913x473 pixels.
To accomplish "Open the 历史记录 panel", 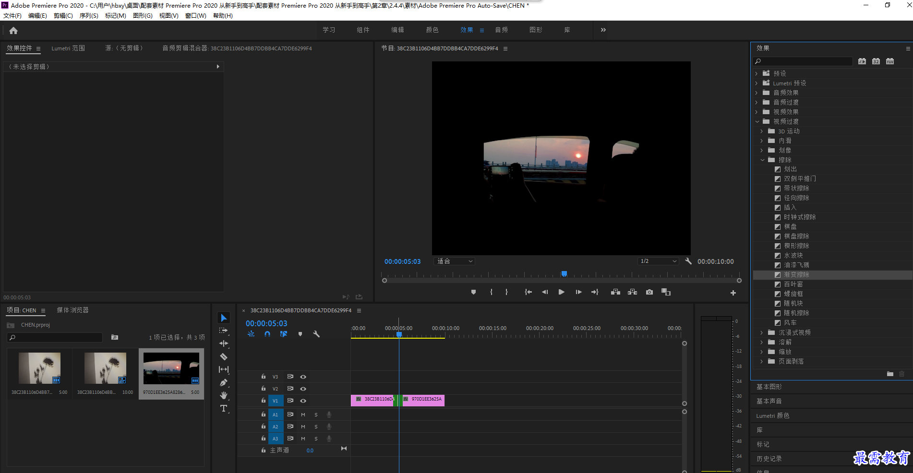I will click(769, 459).
